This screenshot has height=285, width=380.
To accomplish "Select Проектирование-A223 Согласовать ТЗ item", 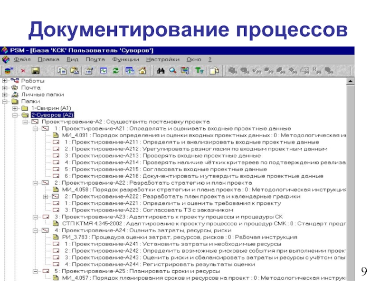I will click(x=142, y=209).
